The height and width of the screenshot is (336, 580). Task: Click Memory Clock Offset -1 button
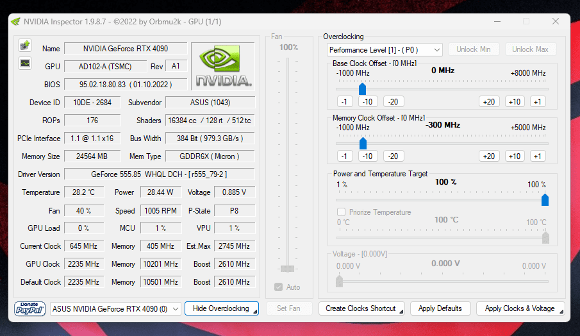(345, 156)
